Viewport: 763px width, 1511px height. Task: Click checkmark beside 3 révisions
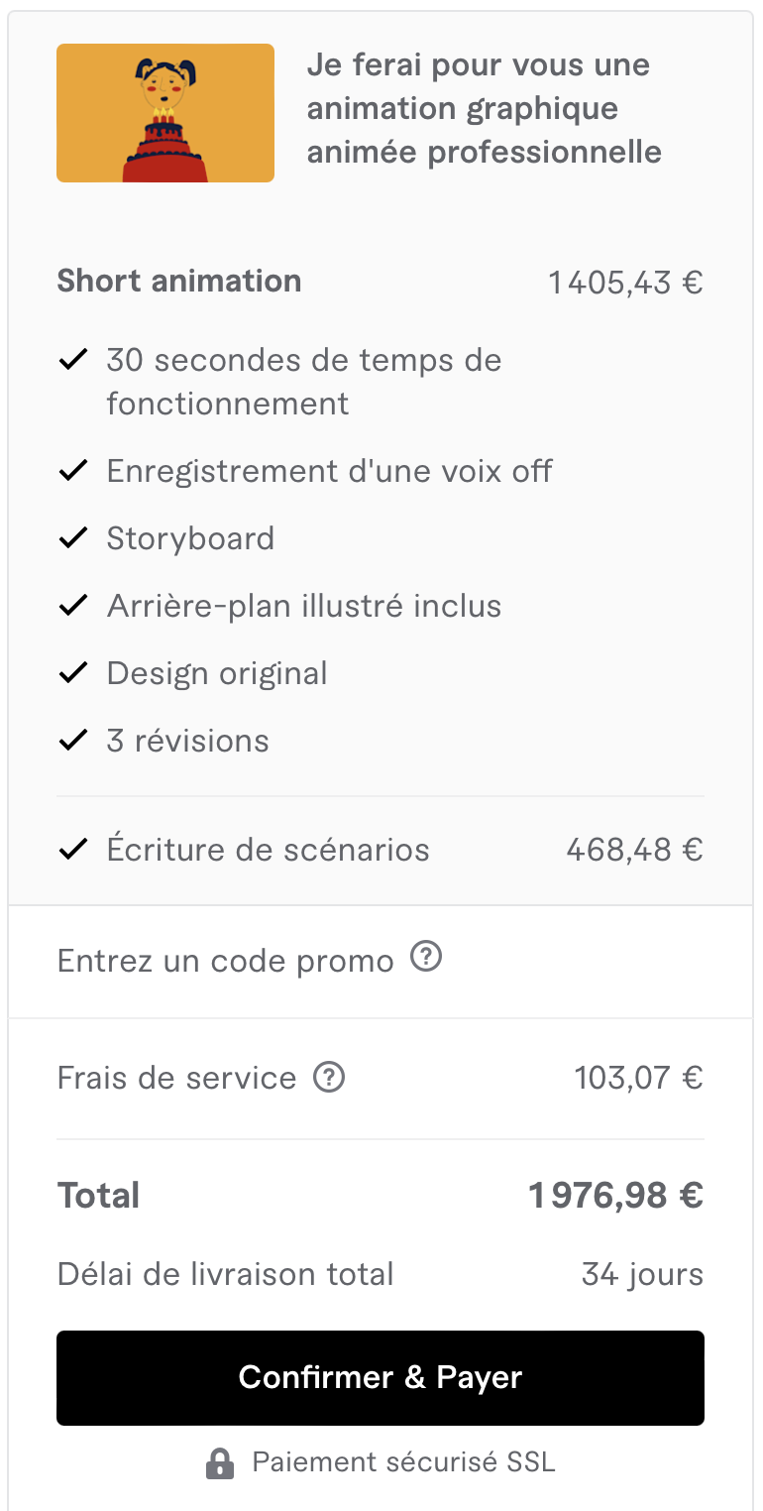pyautogui.click(x=73, y=741)
